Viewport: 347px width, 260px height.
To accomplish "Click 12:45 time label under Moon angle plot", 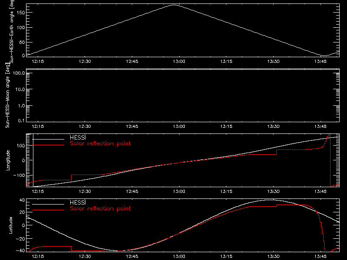I will [x=132, y=127].
